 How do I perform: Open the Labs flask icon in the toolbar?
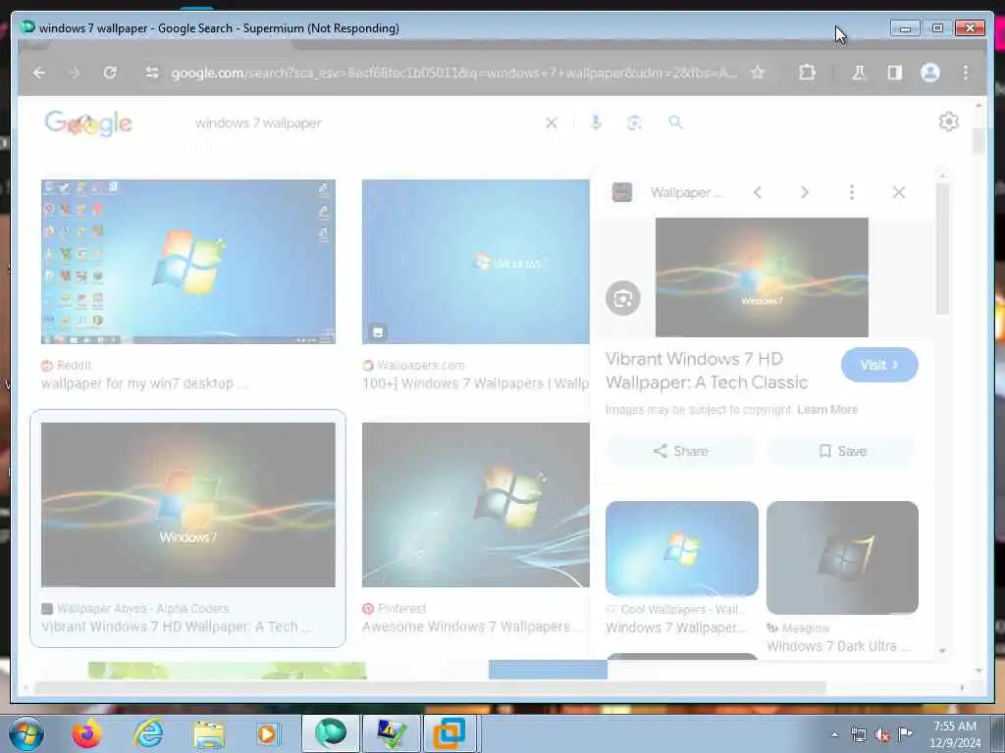pyautogui.click(x=858, y=73)
